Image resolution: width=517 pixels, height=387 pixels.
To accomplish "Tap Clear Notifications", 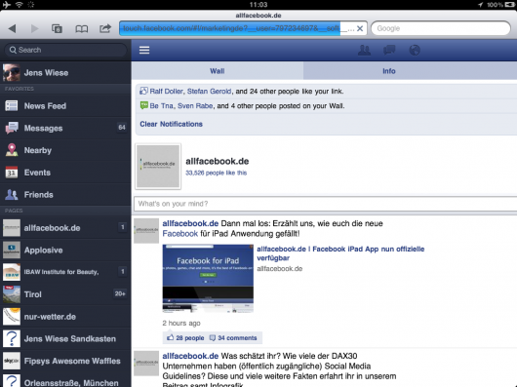I will pyautogui.click(x=171, y=124).
